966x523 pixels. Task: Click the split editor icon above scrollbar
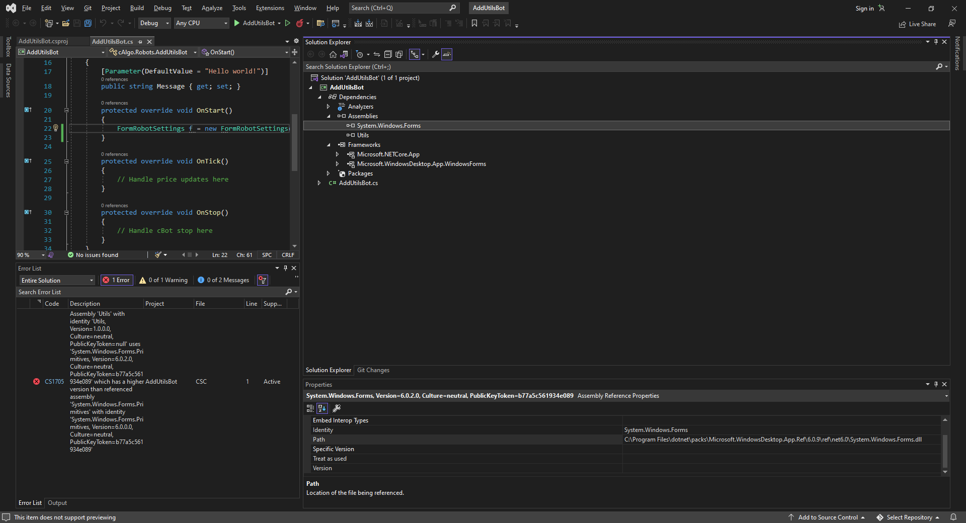(295, 52)
